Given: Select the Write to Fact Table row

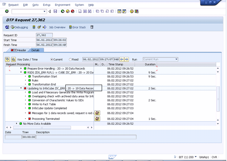Looking at the screenshot, I should (x=44, y=104).
